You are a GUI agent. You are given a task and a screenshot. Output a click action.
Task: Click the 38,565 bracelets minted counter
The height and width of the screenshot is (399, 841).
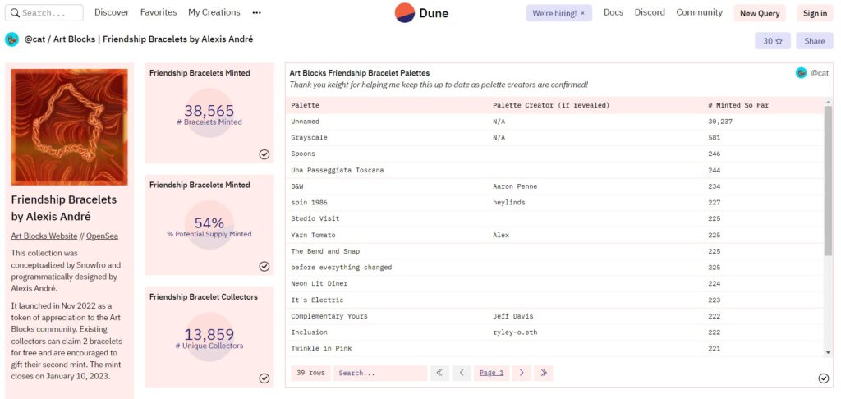pyautogui.click(x=209, y=111)
